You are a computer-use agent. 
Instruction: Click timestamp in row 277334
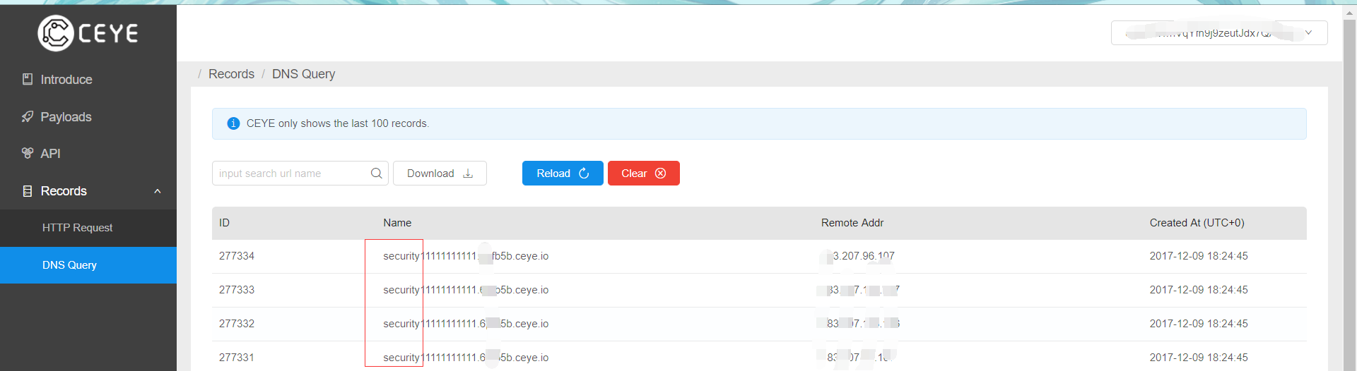point(1199,256)
